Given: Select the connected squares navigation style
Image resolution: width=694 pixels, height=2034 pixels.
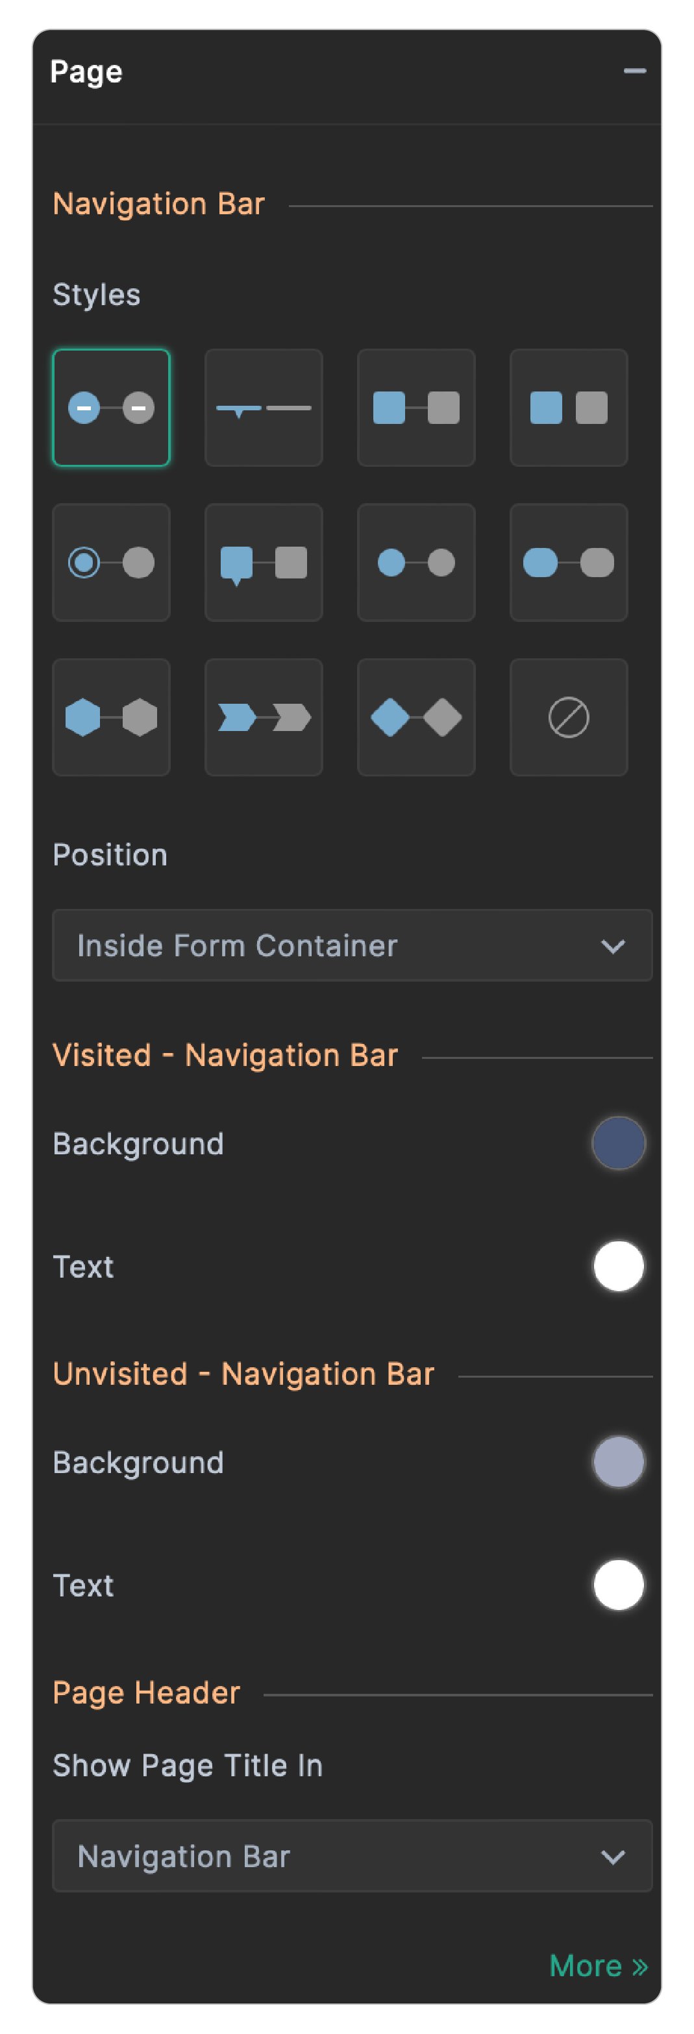Looking at the screenshot, I should [416, 408].
